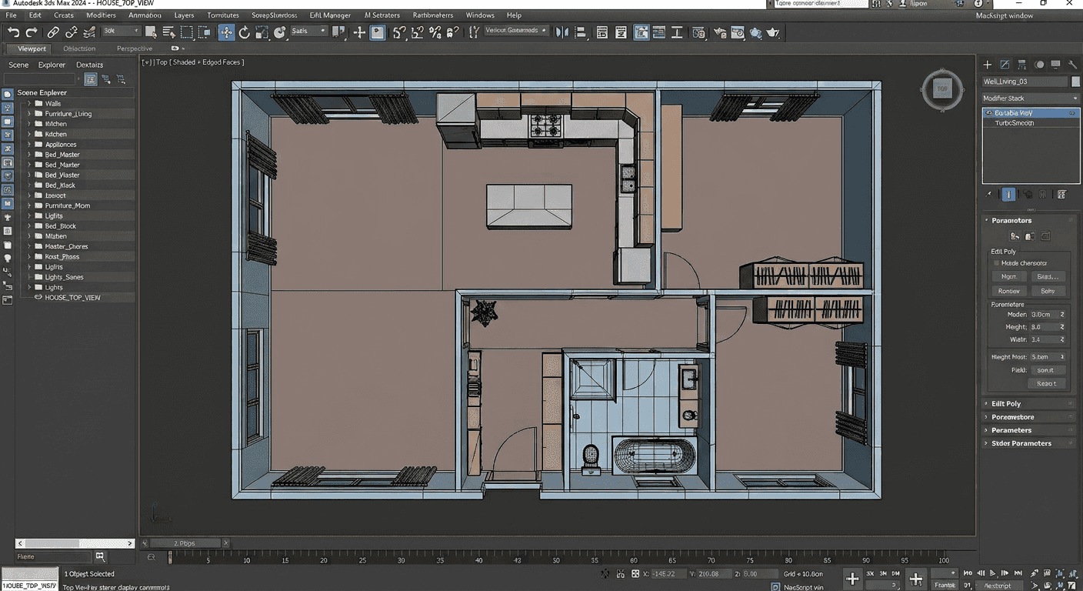Click the Configure Modifier Sets icon
1083x591 pixels.
(x=1061, y=195)
